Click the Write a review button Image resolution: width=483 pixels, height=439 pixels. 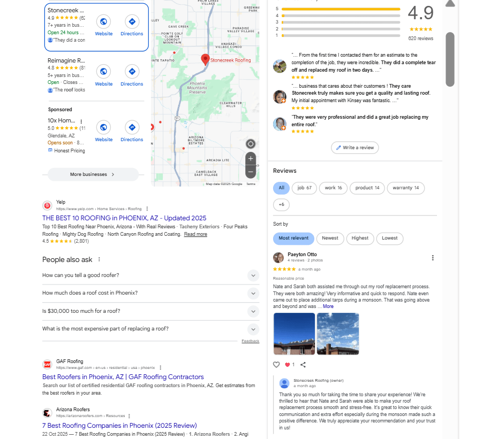(x=354, y=148)
